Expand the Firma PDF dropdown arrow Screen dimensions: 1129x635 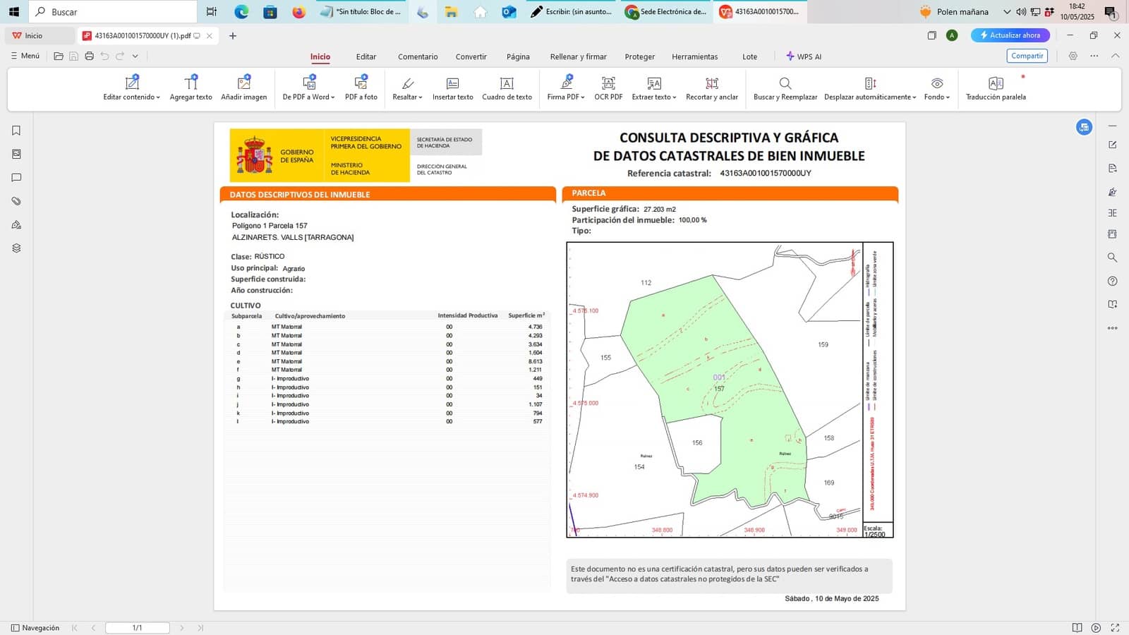pyautogui.click(x=583, y=97)
